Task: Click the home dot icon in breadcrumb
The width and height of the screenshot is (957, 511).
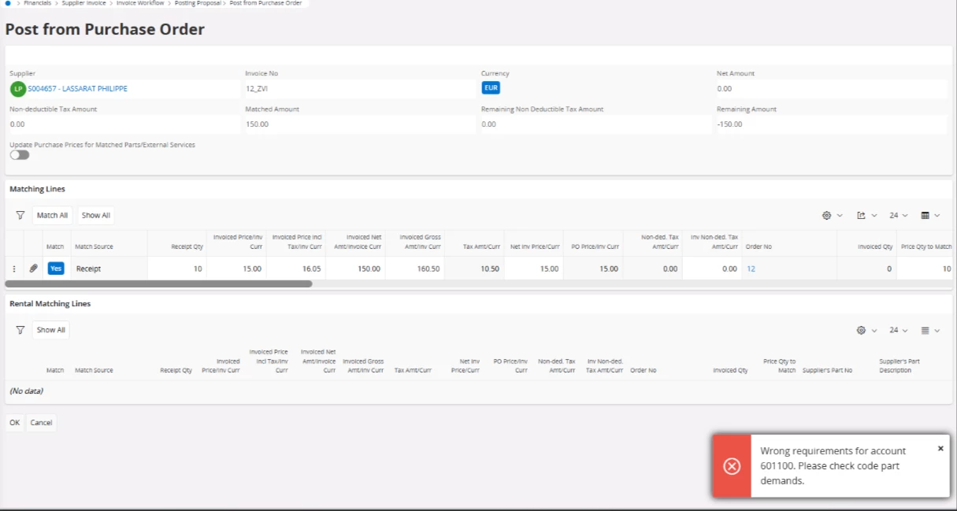Action: (x=8, y=3)
